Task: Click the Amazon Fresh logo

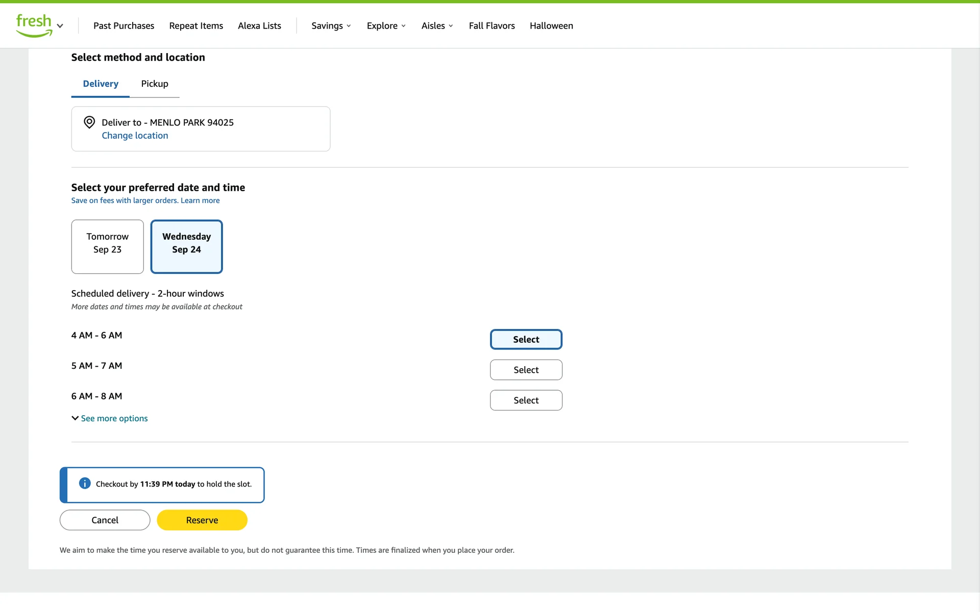Action: point(34,25)
